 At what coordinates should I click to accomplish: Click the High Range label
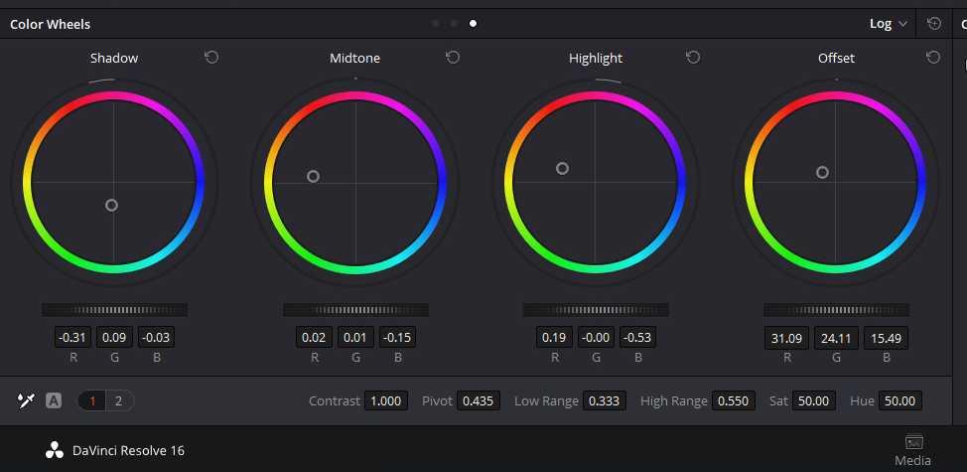pos(674,401)
